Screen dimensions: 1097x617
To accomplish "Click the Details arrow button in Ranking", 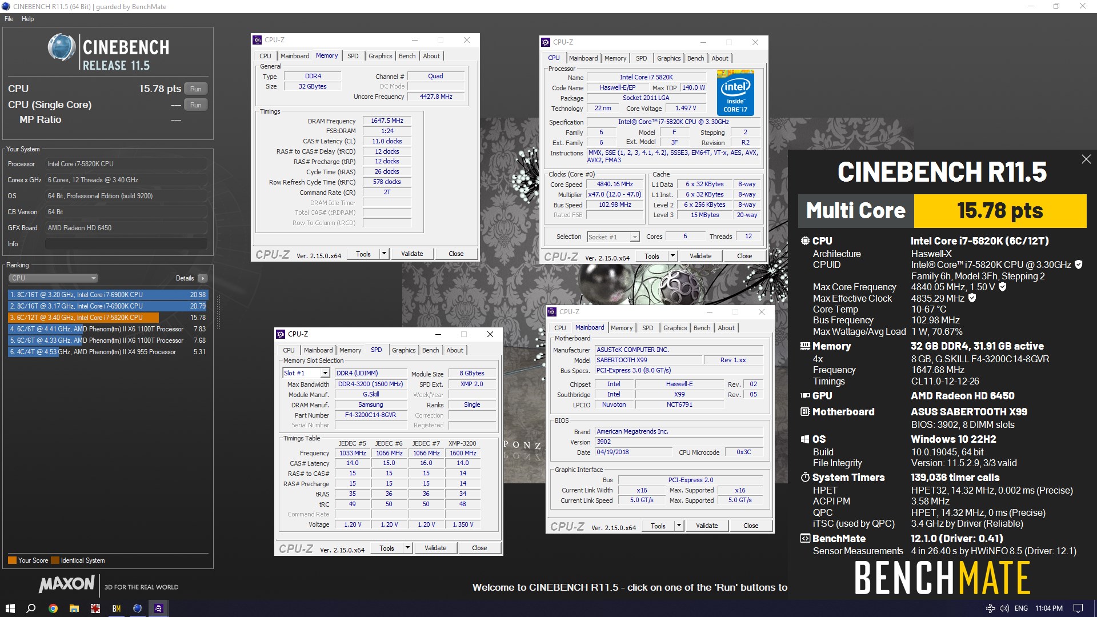I will pos(203,278).
